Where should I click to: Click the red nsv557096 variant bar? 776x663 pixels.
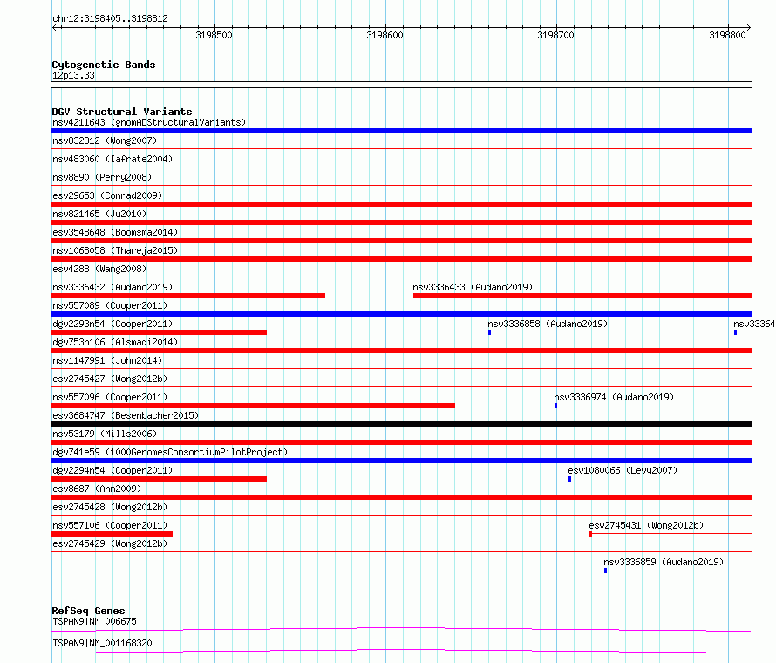[x=254, y=406]
